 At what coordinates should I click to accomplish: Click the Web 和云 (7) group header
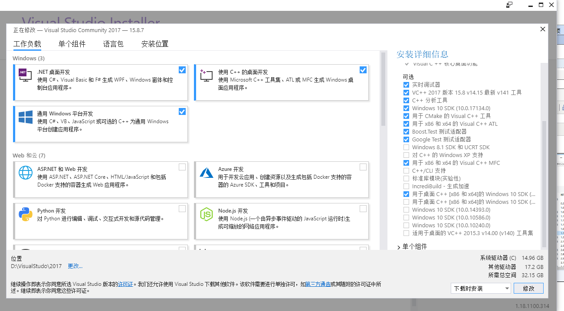(29, 155)
